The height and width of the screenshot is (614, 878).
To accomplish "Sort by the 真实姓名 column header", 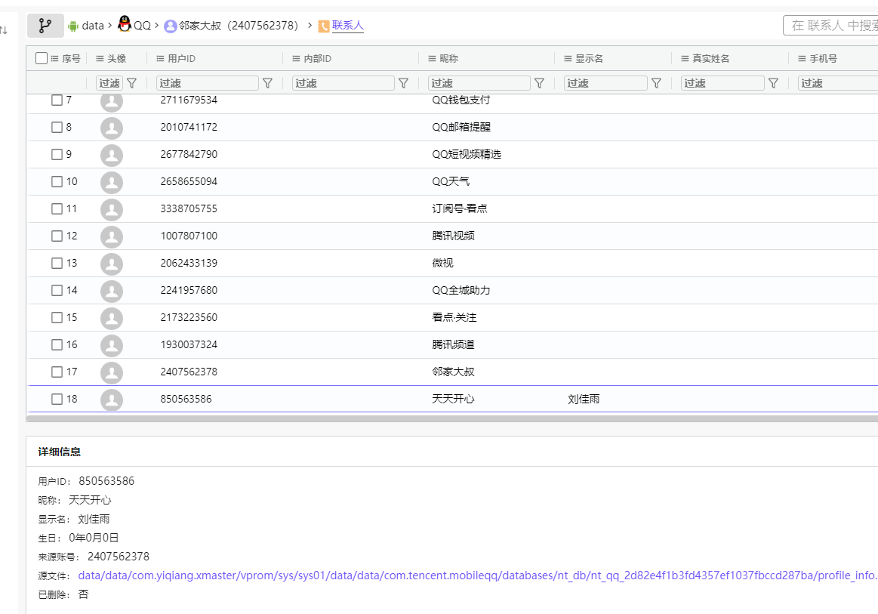I will click(710, 58).
